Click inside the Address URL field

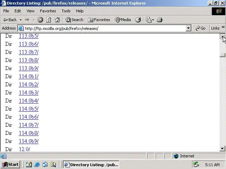point(105,28)
